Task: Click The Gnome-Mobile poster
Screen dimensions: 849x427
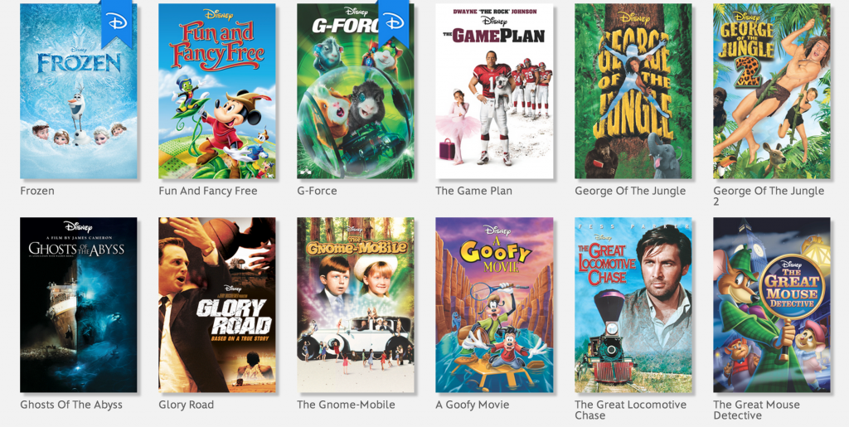Action: click(356, 304)
